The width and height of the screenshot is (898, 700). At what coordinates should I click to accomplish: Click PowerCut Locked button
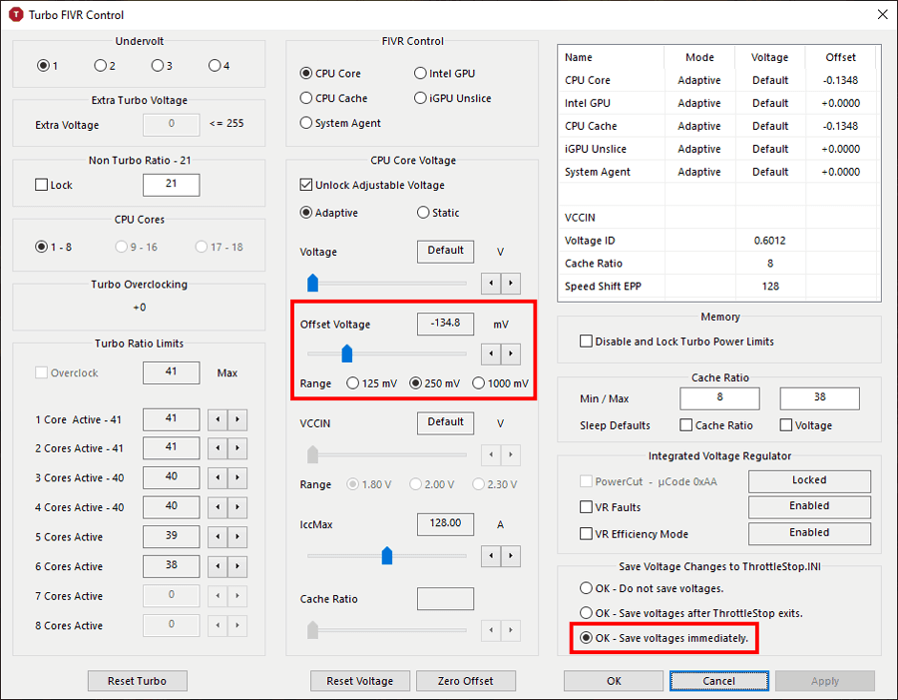(x=809, y=481)
